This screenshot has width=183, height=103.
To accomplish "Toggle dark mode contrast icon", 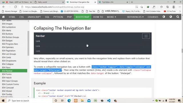I will tap(164, 17).
